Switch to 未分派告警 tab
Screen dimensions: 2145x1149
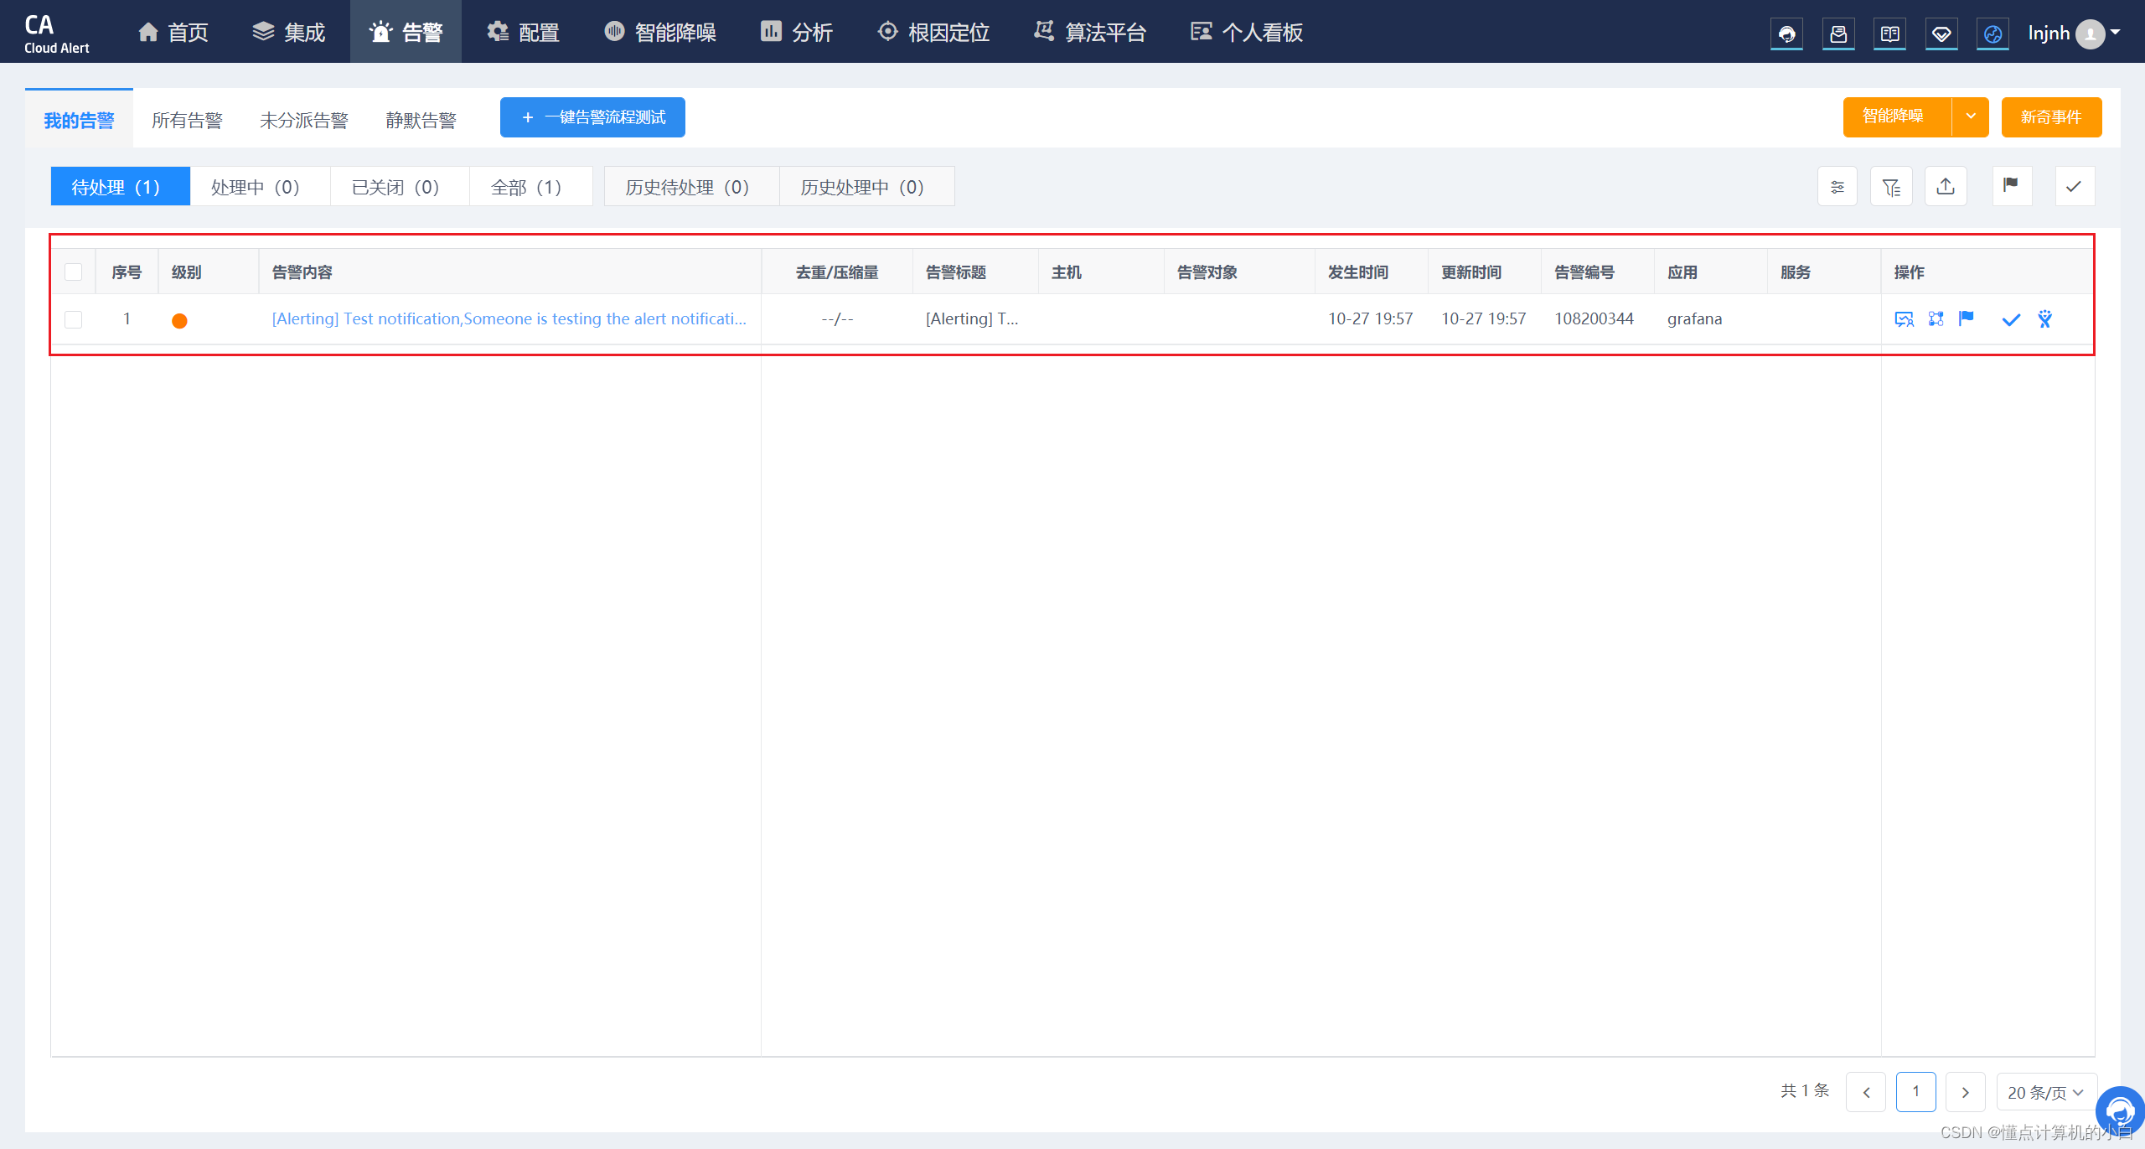point(304,120)
